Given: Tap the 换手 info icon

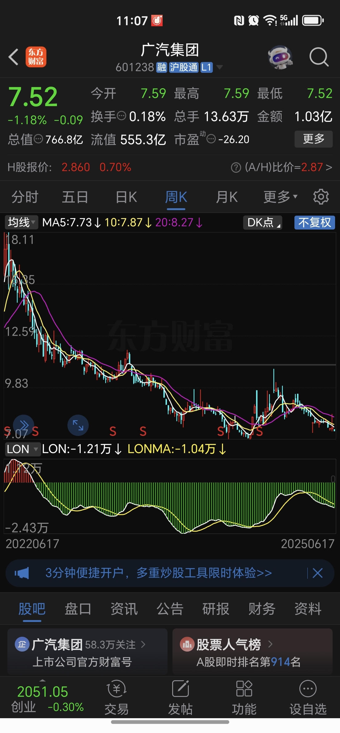Looking at the screenshot, I should point(122,116).
